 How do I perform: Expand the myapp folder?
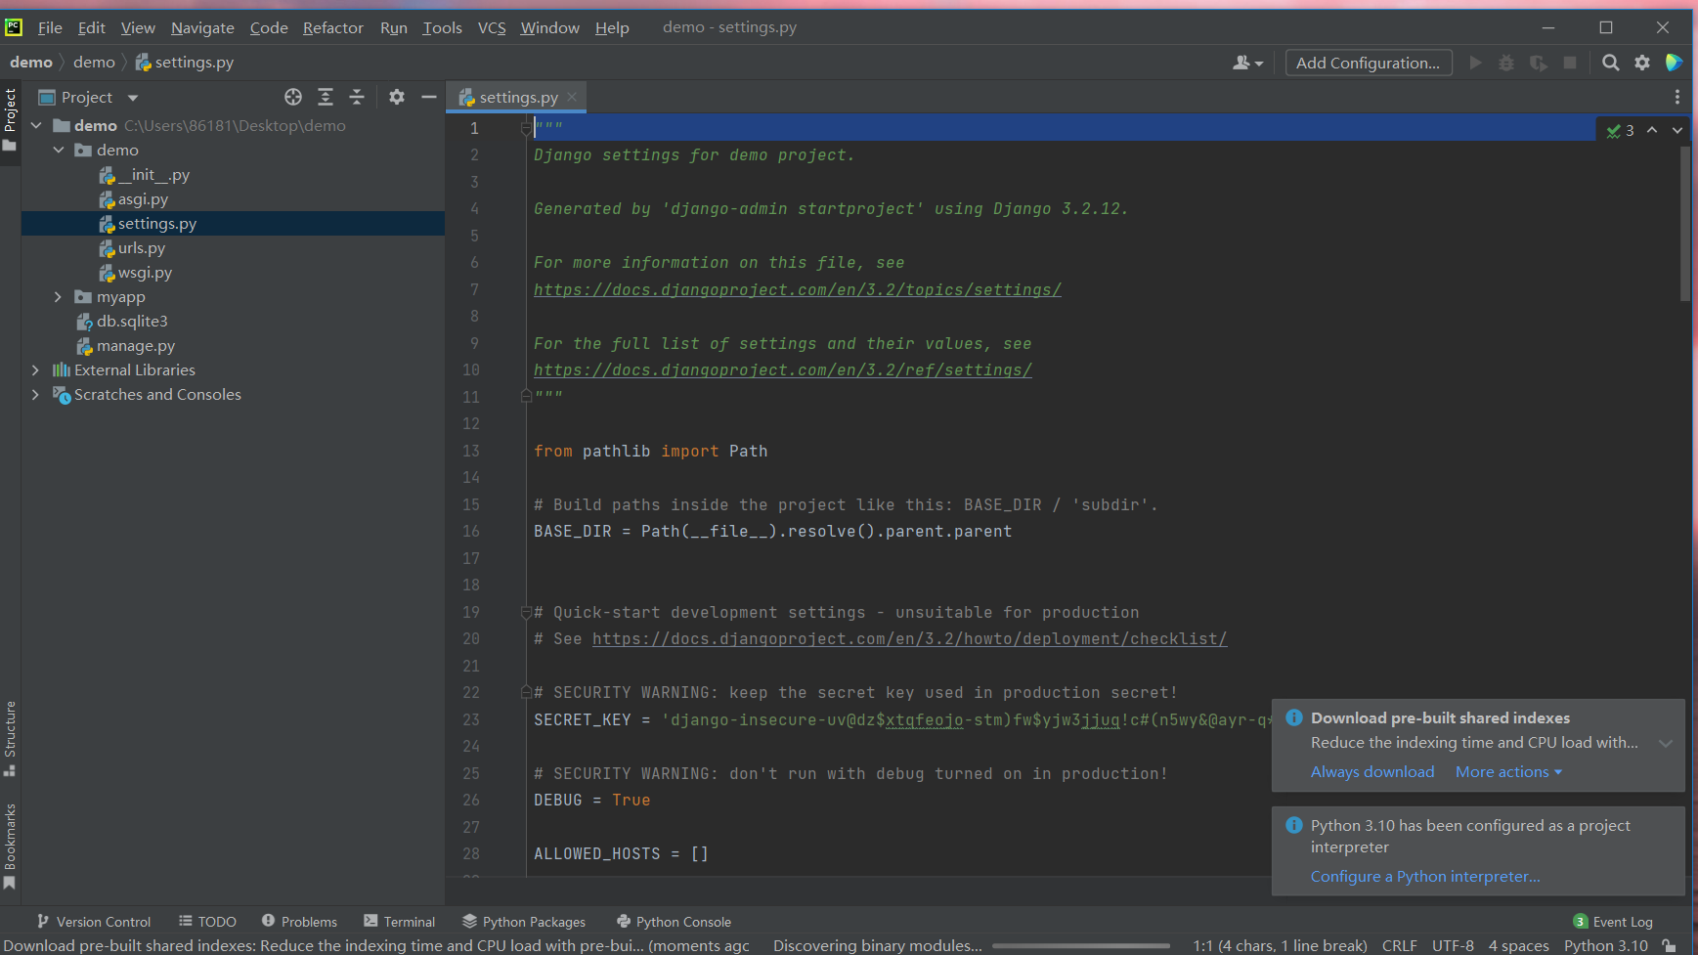point(58,296)
